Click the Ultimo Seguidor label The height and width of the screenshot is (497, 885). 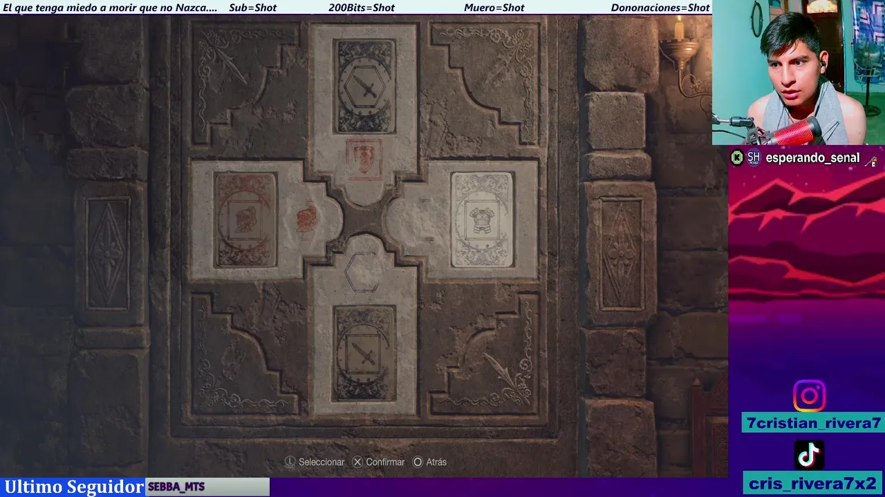pyautogui.click(x=74, y=487)
